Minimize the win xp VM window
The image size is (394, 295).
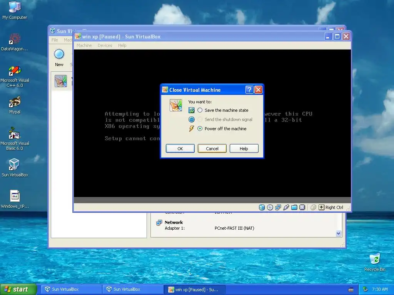pyautogui.click(x=328, y=36)
